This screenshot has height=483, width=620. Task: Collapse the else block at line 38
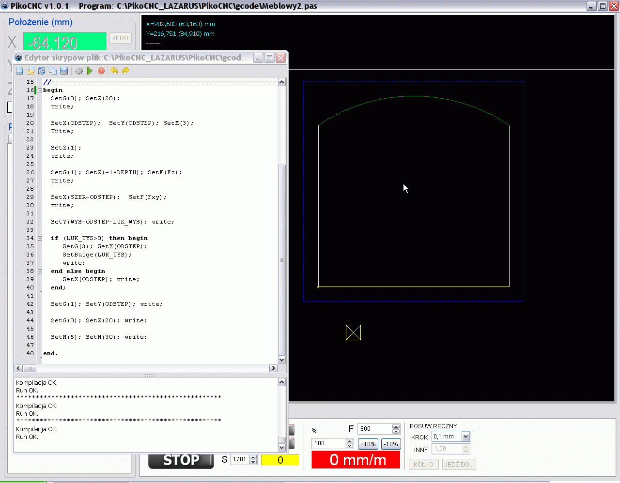(x=40, y=271)
